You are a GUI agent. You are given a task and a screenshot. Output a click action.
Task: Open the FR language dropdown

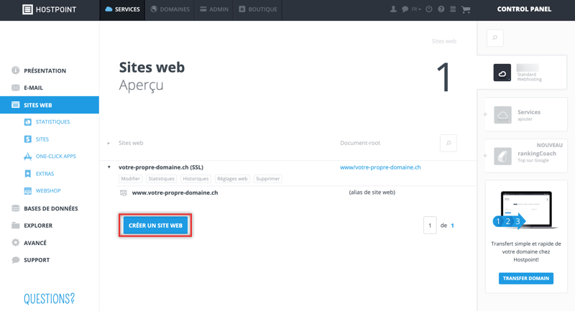416,9
